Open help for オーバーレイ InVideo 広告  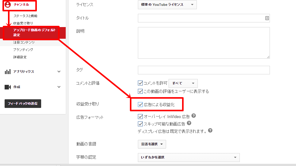click(x=193, y=116)
